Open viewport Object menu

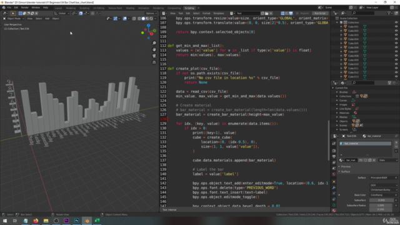pyautogui.click(x=56, y=18)
